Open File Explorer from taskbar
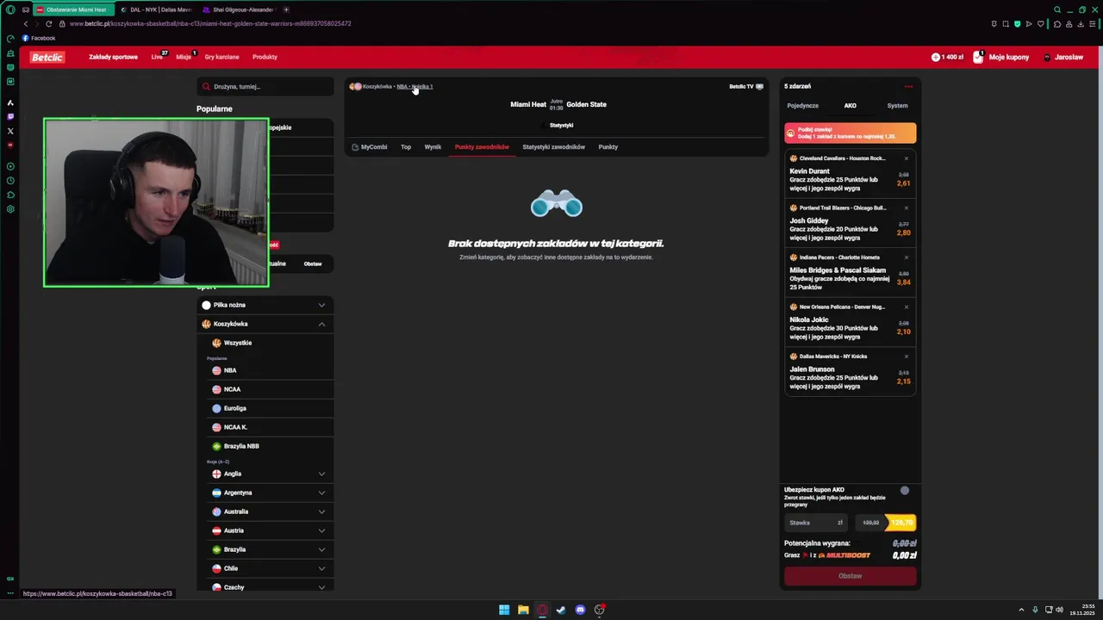 point(523,610)
